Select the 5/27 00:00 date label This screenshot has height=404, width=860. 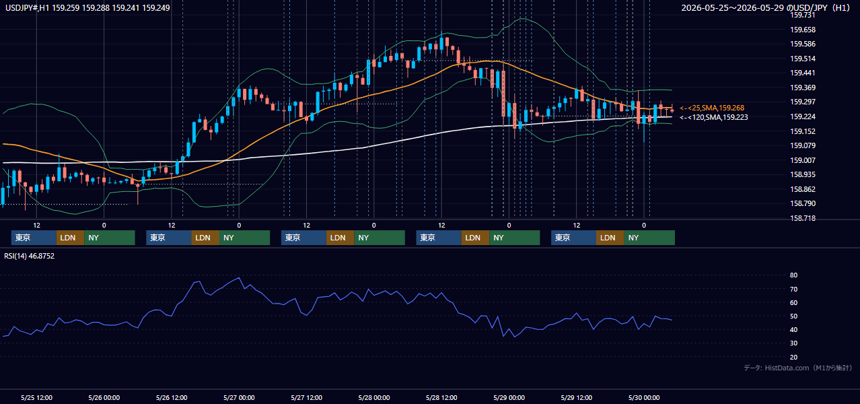239,397
